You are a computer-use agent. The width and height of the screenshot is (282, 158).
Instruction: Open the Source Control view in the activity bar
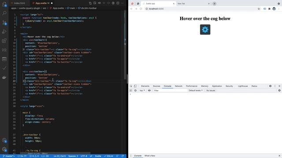4,22
